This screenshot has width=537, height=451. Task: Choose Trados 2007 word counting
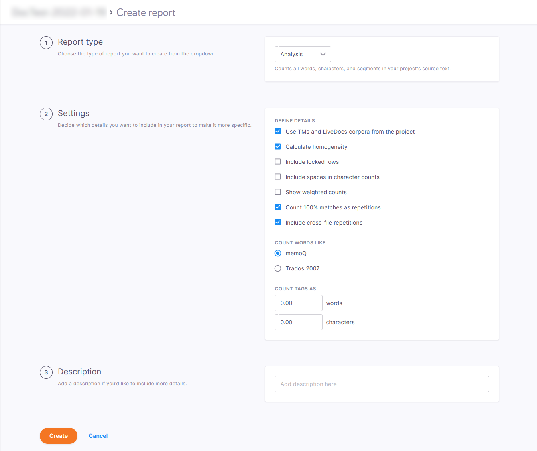(278, 269)
